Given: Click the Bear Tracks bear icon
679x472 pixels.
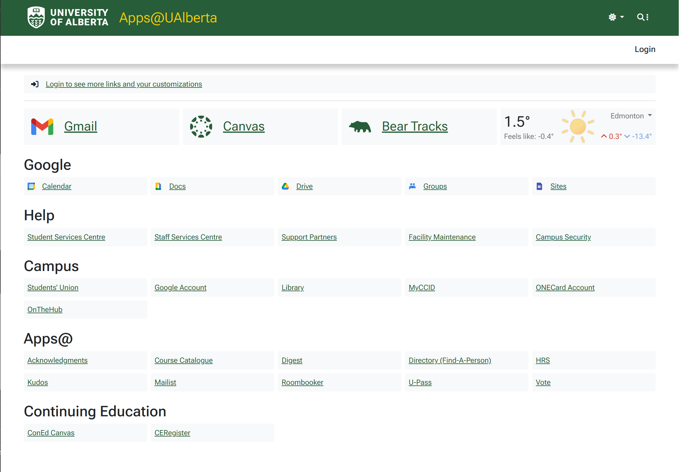Looking at the screenshot, I should click(x=360, y=126).
